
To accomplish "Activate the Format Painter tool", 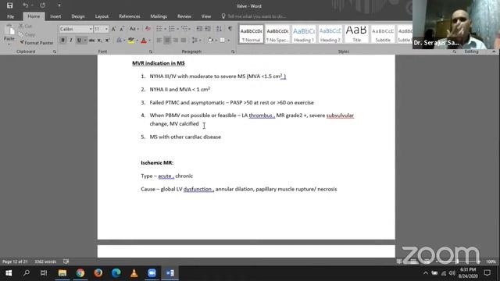I will 36,43.
